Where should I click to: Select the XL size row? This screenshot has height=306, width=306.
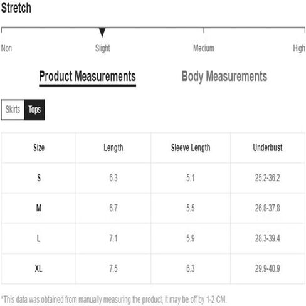pos(153,268)
